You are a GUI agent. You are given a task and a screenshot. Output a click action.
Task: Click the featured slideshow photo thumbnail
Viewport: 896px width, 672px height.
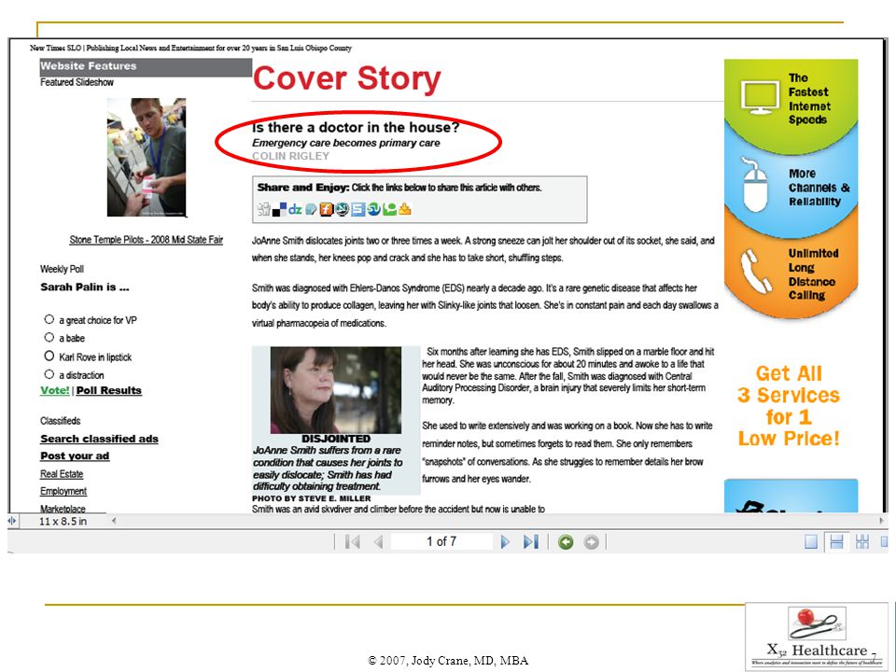coord(147,157)
